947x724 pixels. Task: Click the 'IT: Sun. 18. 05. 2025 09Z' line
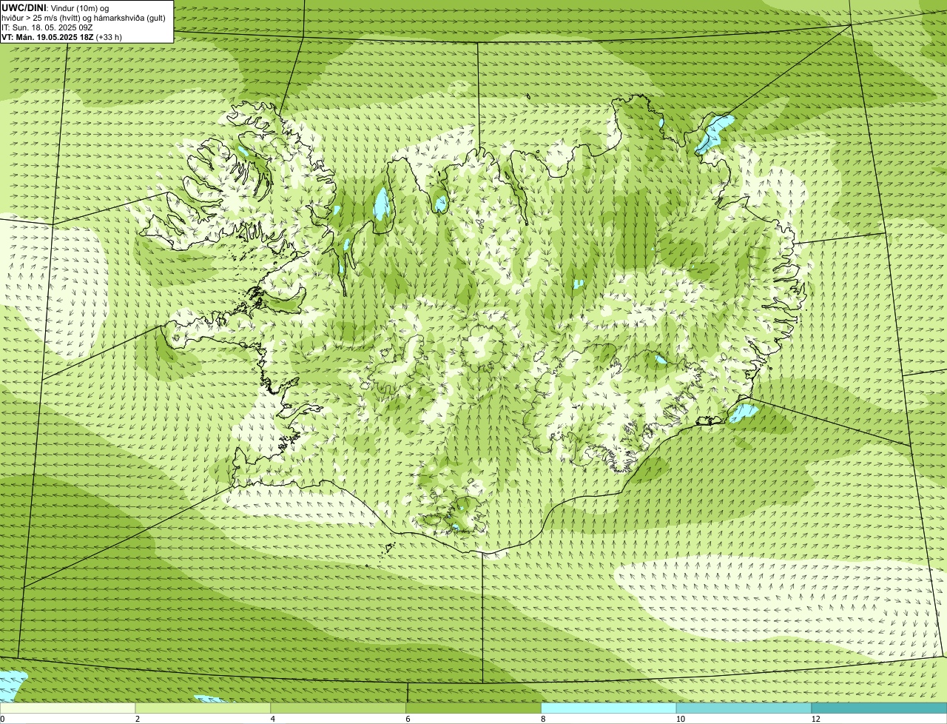47,27
